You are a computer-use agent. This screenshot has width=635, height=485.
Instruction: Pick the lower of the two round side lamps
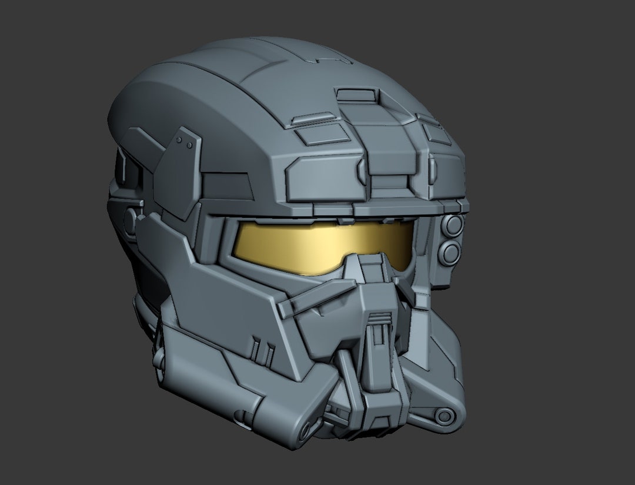450,253
